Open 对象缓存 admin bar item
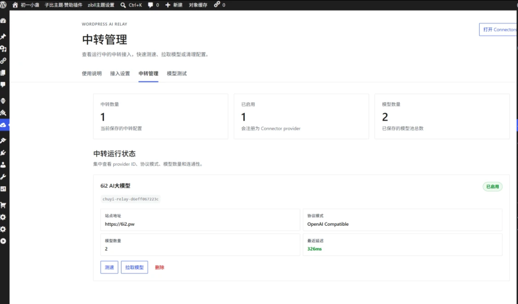Viewport: 518px width, 304px height. pyautogui.click(x=198, y=5)
